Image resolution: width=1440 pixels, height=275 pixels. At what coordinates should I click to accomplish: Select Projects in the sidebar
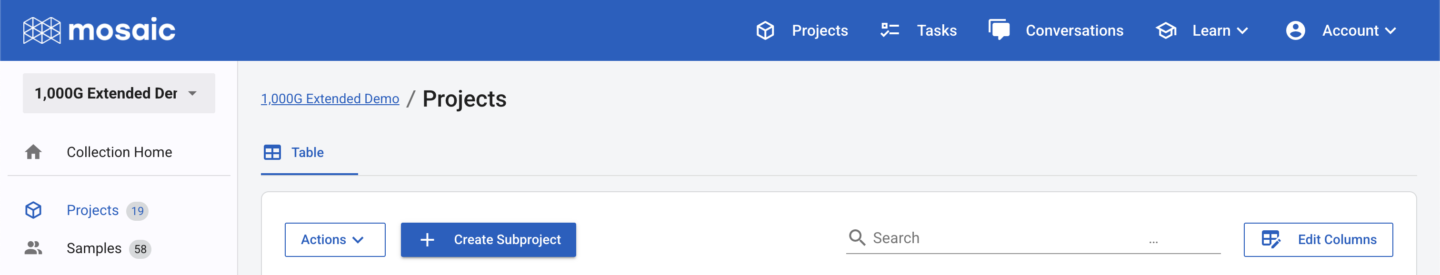(93, 210)
